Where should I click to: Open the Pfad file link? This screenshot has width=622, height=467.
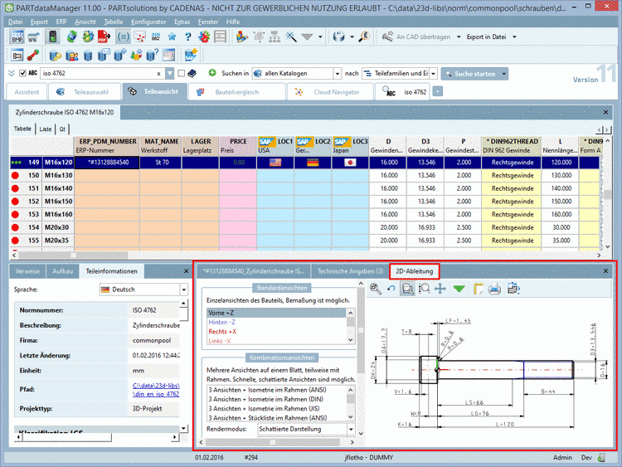(156, 387)
